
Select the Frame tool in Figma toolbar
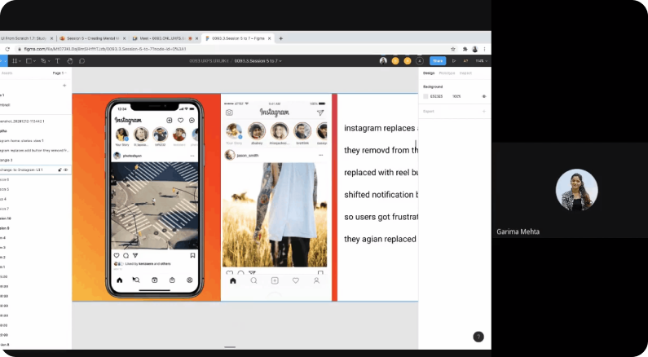[15, 61]
